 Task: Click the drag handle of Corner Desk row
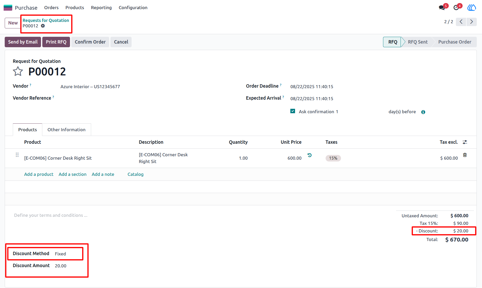tap(17, 155)
